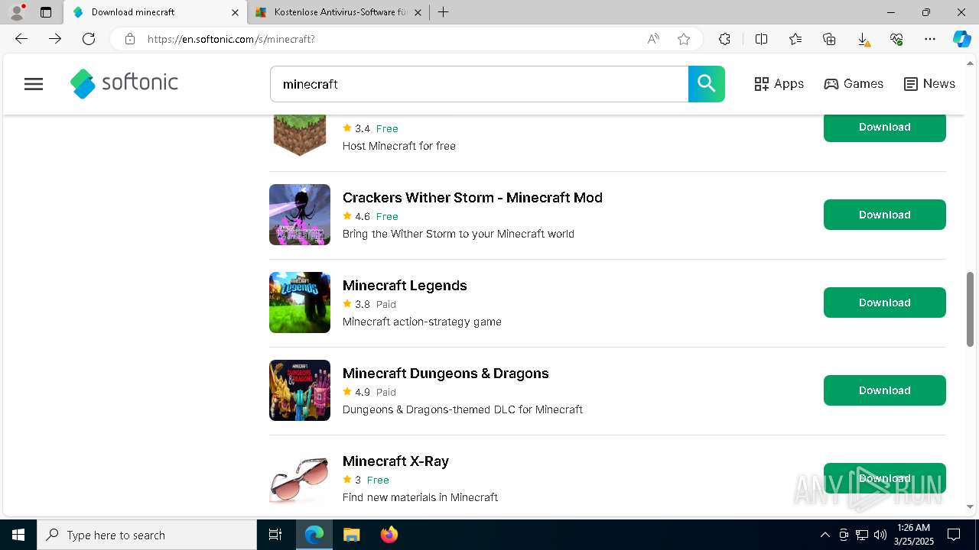Open the Read aloud feature
This screenshot has width=979, height=550.
653,39
